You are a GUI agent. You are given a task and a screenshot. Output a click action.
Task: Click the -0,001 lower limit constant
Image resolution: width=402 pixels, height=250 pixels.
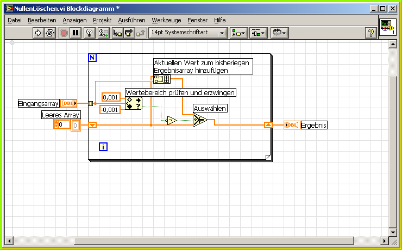110,110
